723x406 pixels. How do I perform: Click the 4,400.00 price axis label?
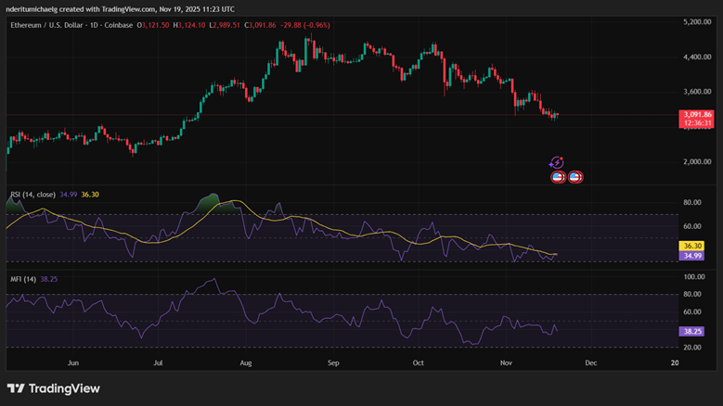pyautogui.click(x=696, y=57)
